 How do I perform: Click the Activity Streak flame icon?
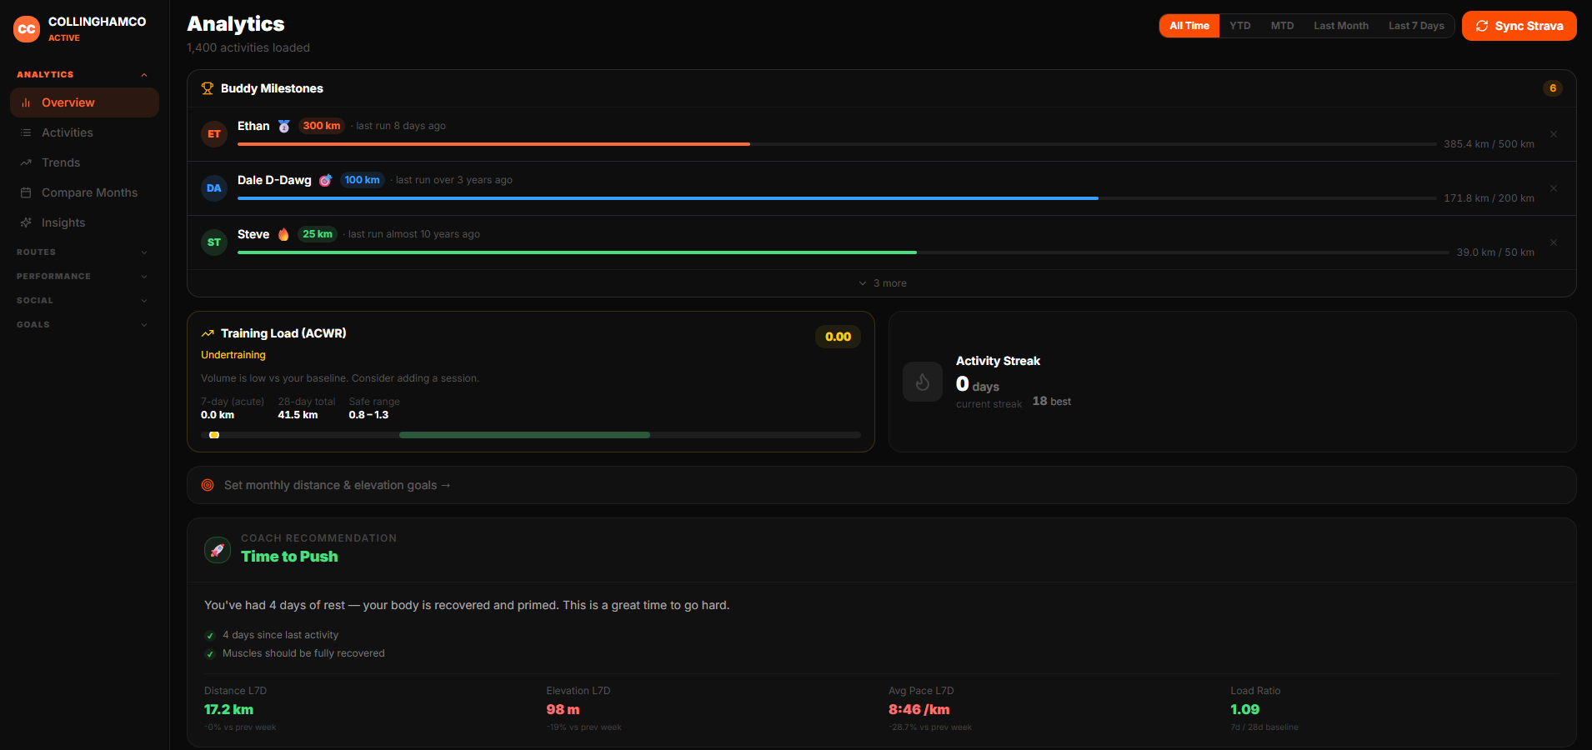pyautogui.click(x=923, y=382)
